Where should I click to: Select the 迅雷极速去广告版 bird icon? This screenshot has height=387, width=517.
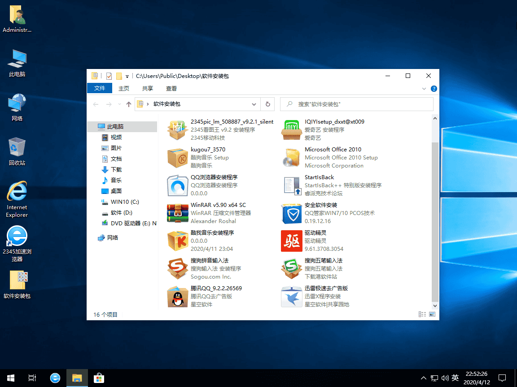291,297
